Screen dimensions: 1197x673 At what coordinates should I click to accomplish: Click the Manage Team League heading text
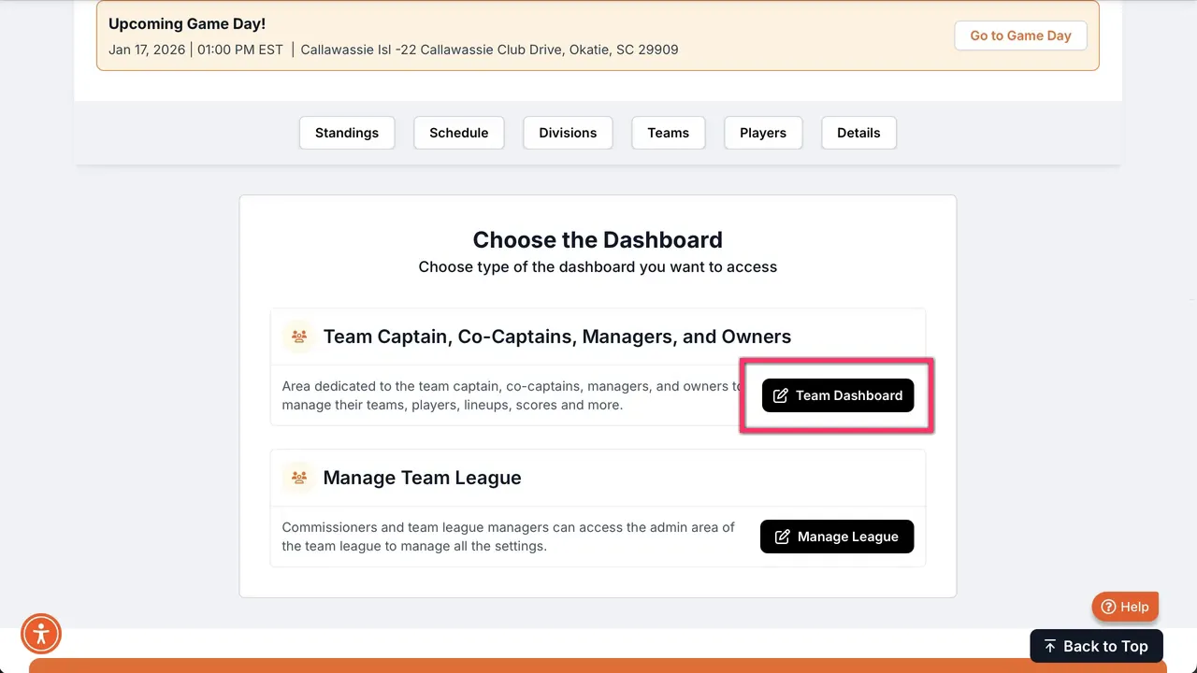[422, 478]
